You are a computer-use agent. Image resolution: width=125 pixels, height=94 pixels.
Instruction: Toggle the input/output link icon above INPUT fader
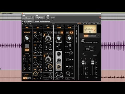point(83,54)
